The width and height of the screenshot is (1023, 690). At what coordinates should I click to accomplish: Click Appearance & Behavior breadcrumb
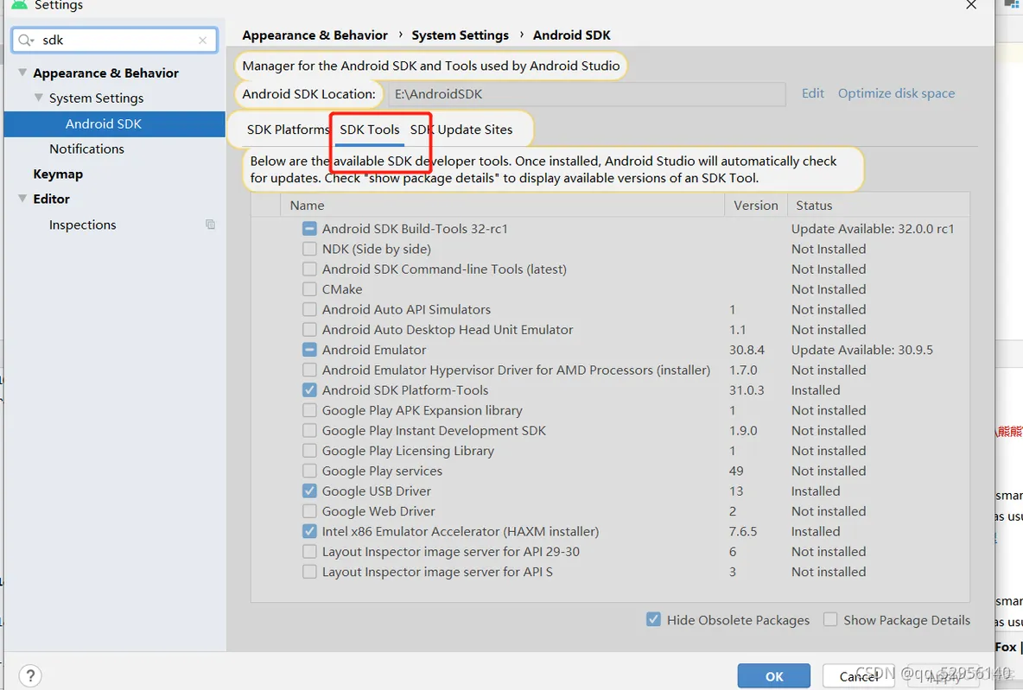(x=315, y=35)
